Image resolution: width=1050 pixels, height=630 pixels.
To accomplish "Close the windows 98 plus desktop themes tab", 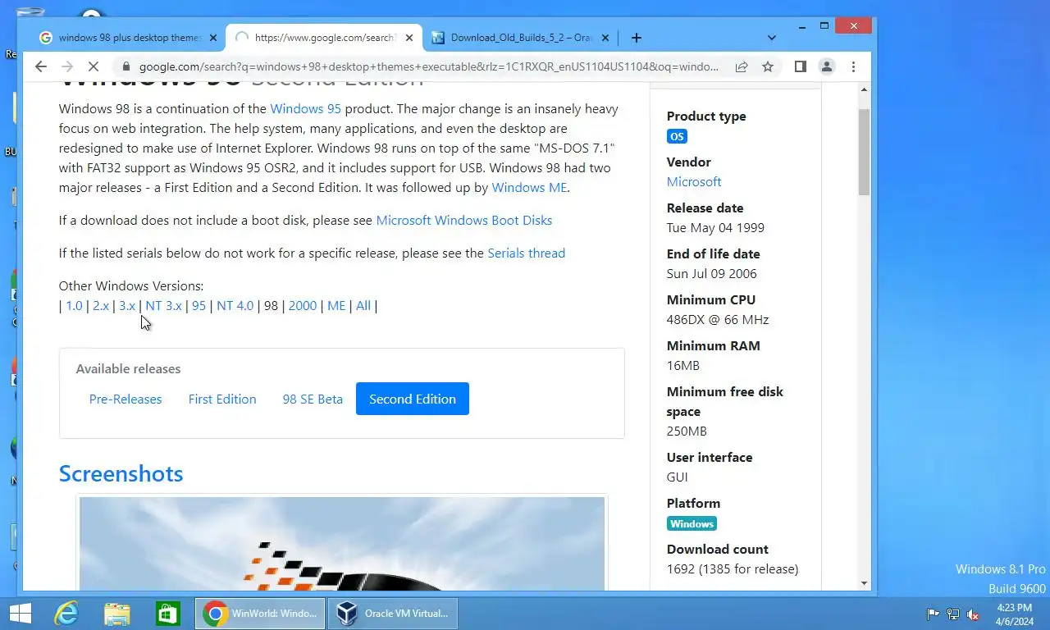I will click(x=213, y=38).
